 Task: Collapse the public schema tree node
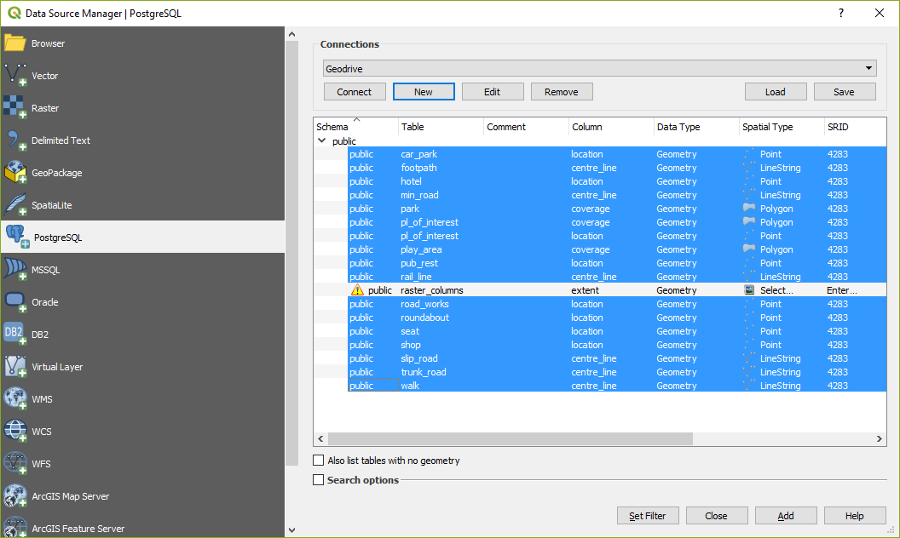[321, 140]
